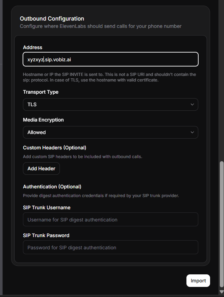The image size is (224, 297).
Task: Open the Transport Type dropdown
Action: point(110,104)
